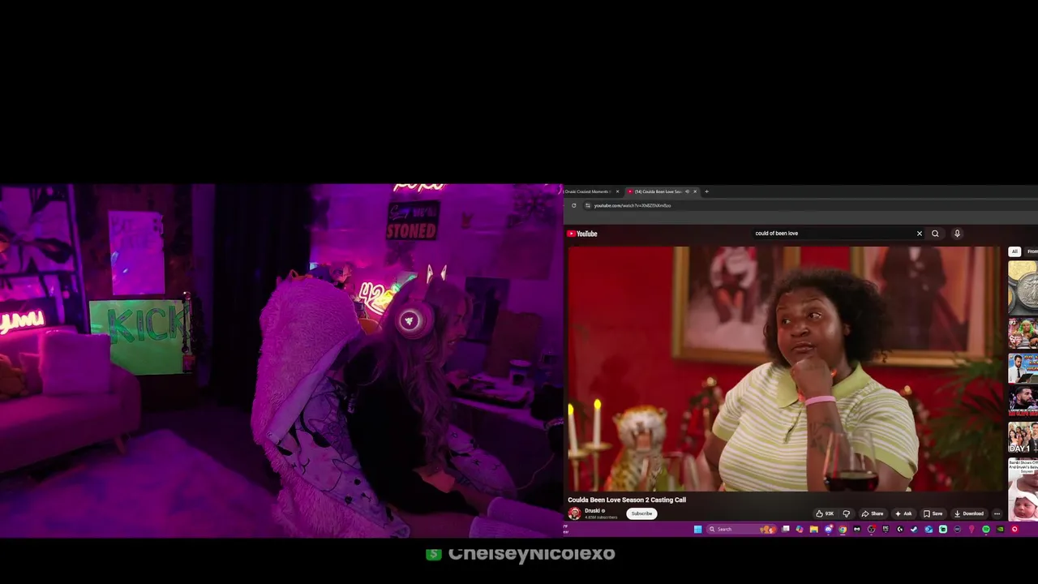Open Google Chrome from the taskbar

point(843,529)
